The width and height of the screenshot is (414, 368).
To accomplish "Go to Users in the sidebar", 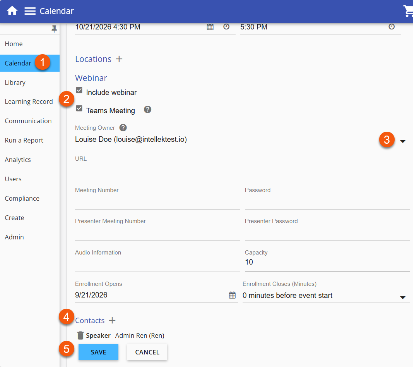I will [30, 179].
